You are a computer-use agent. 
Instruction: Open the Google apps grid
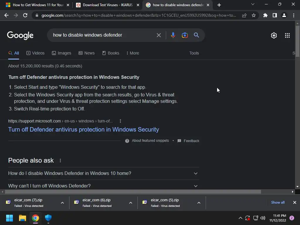pyautogui.click(x=287, y=35)
